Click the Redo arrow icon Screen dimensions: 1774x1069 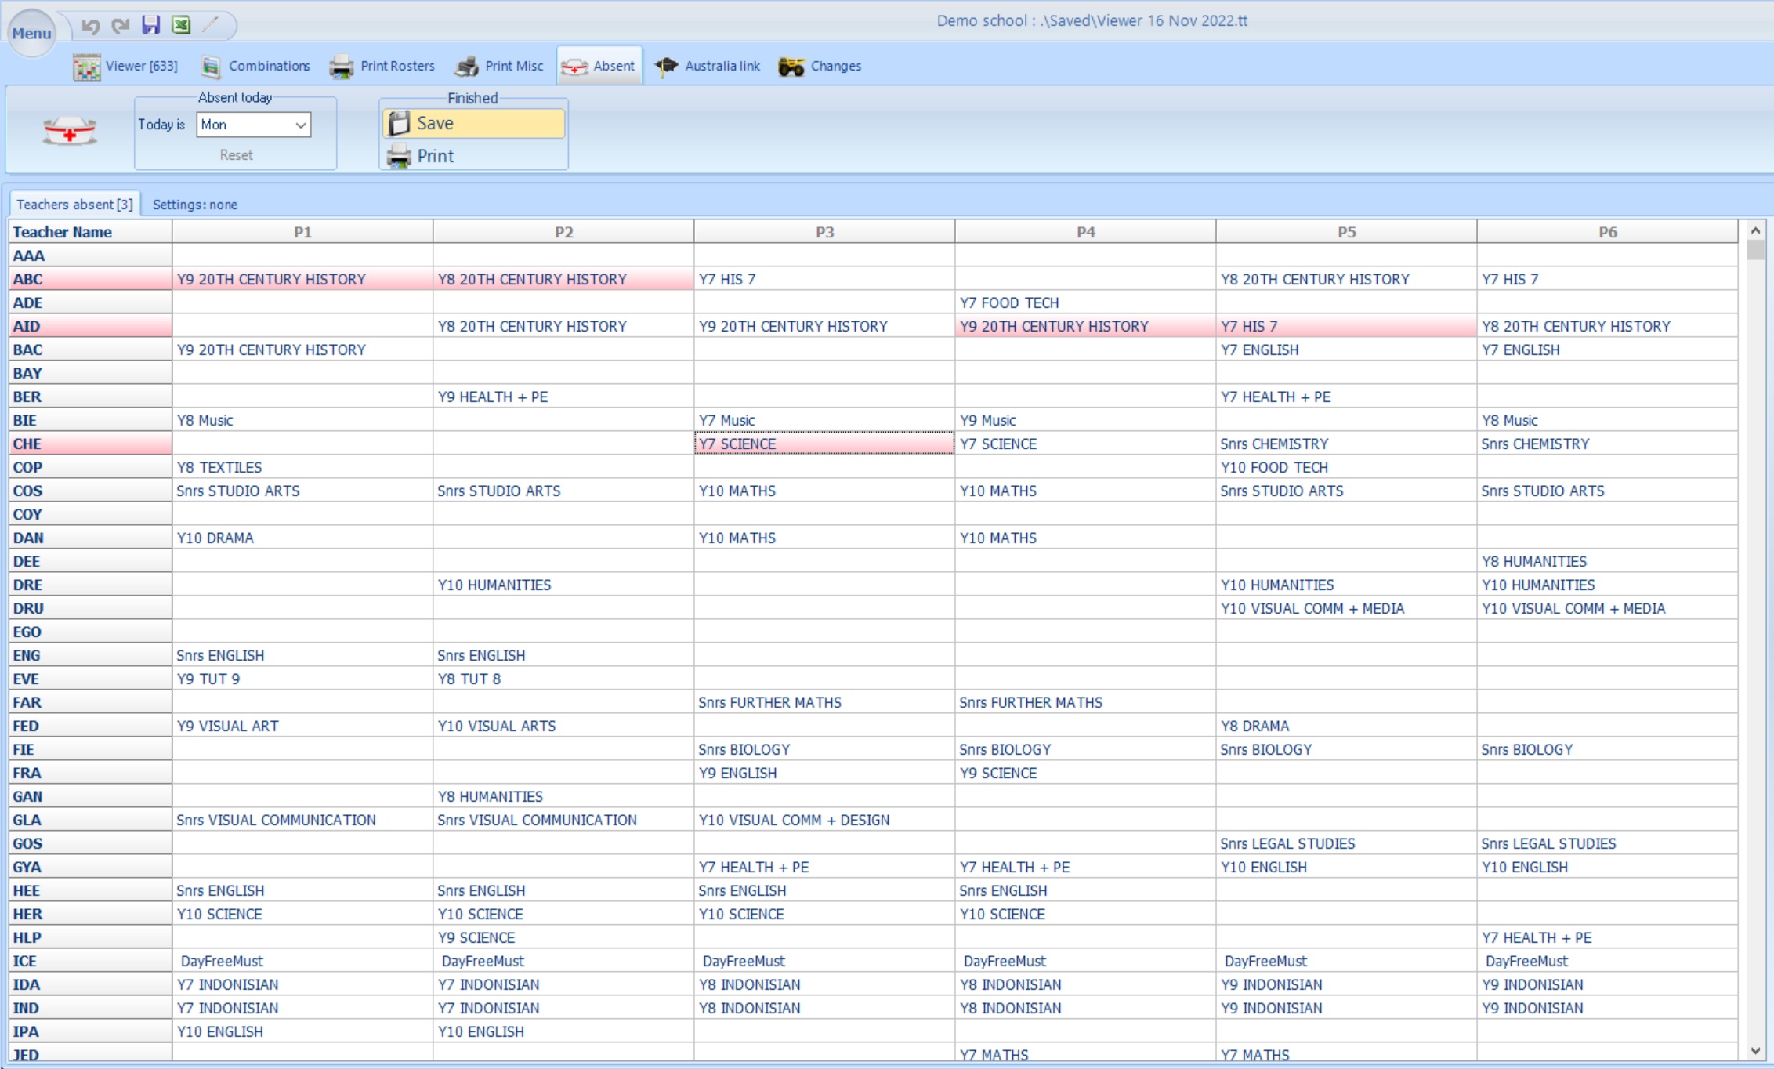coord(120,26)
